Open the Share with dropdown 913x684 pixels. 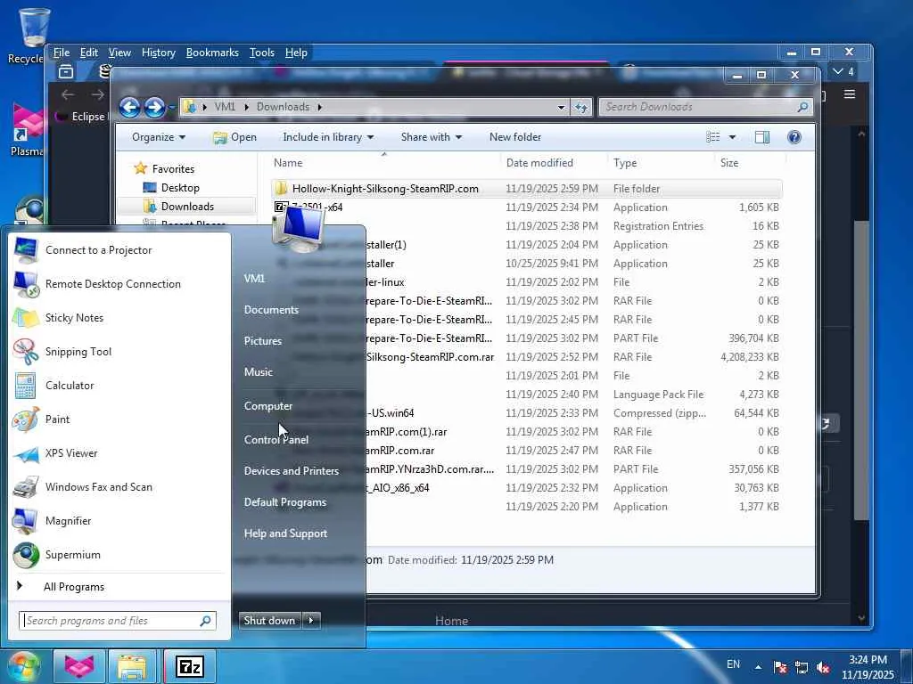(431, 136)
